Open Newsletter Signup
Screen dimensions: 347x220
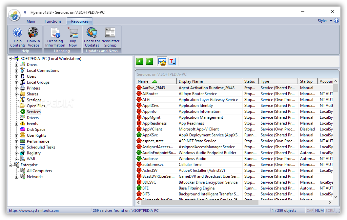click(110, 37)
